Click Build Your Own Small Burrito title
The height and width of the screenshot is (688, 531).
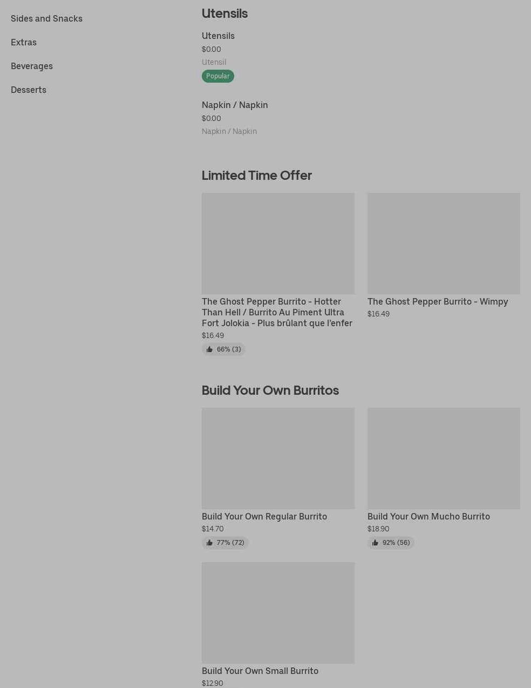click(x=260, y=671)
